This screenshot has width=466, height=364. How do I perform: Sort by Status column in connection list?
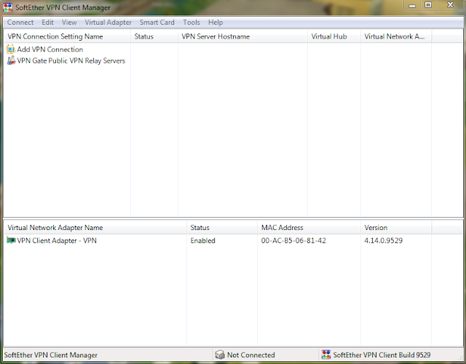pyautogui.click(x=154, y=36)
